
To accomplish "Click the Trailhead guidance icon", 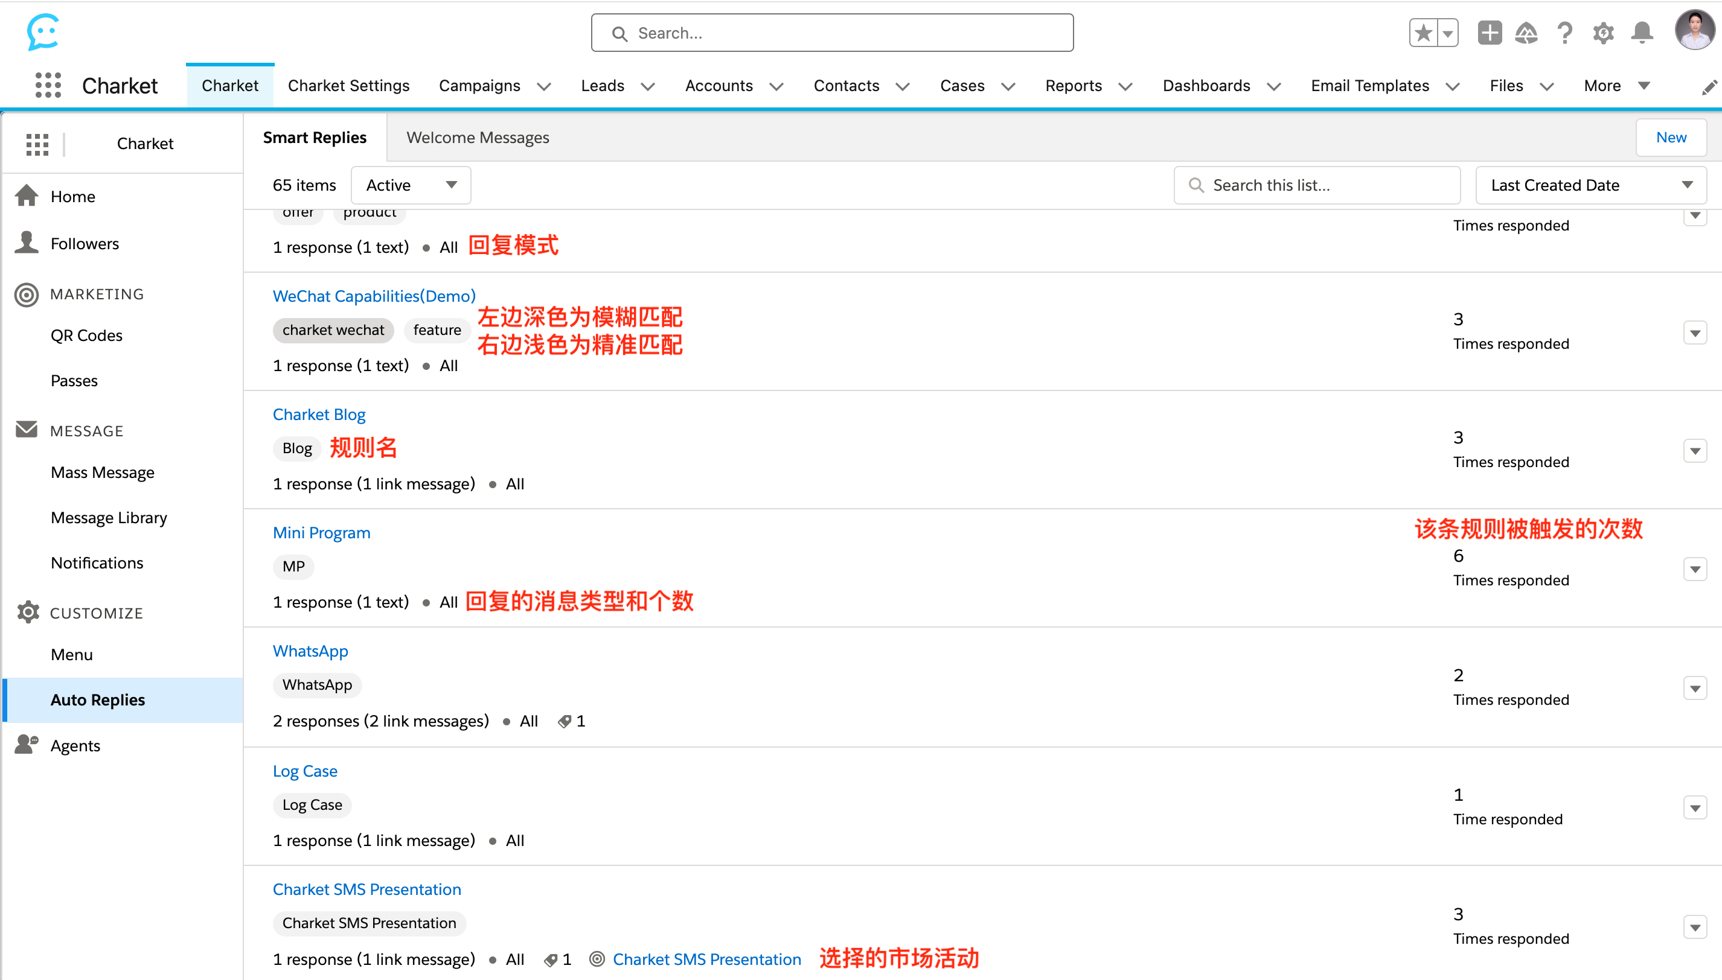I will [1526, 33].
